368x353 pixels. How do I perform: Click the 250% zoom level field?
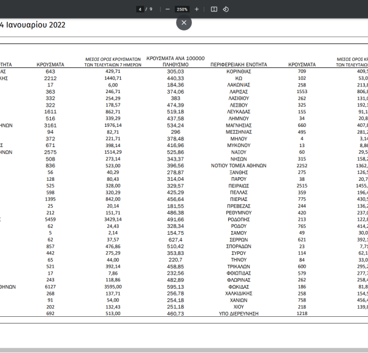[x=182, y=9]
